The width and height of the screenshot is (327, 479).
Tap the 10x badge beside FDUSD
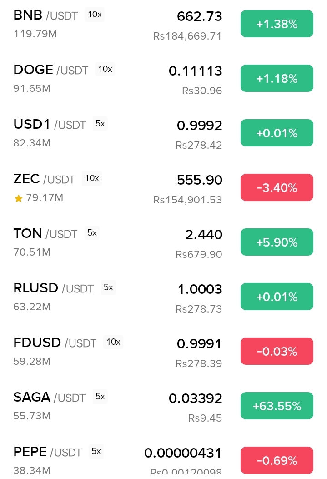coord(113,342)
